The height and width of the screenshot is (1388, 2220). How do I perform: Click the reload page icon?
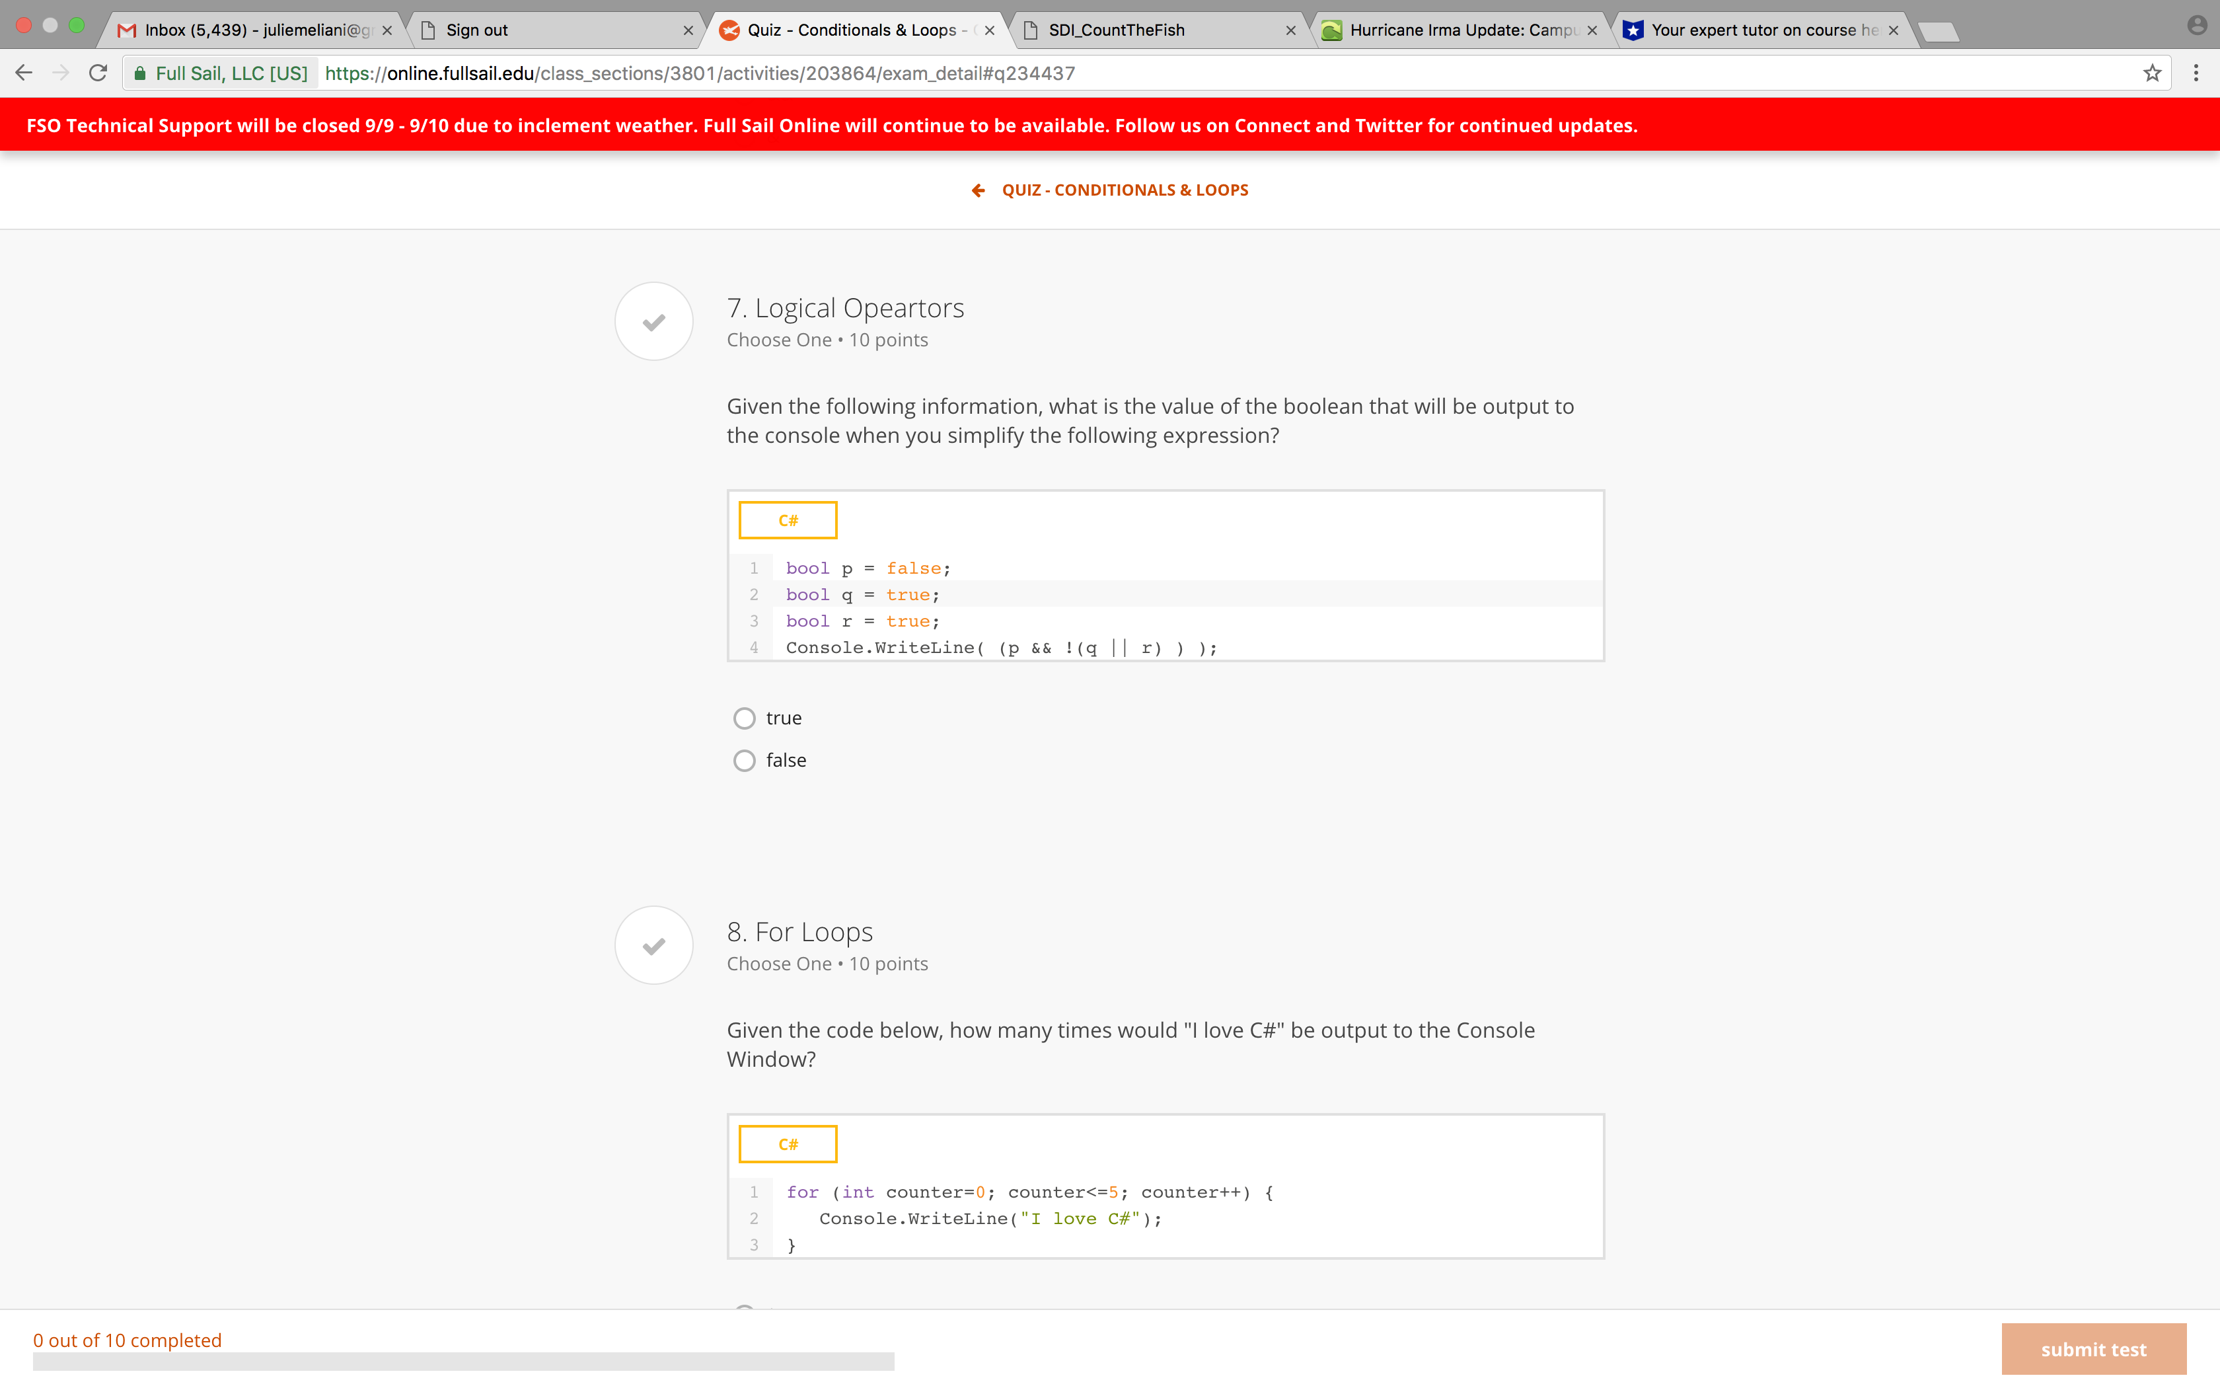98,73
